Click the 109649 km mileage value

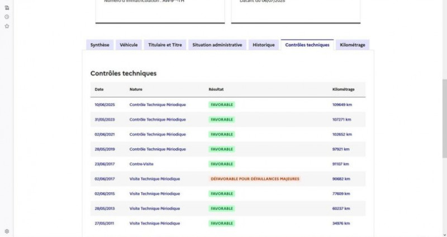pyautogui.click(x=342, y=104)
